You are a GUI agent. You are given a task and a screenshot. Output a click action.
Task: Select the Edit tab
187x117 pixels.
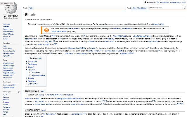[x=134, y=8]
